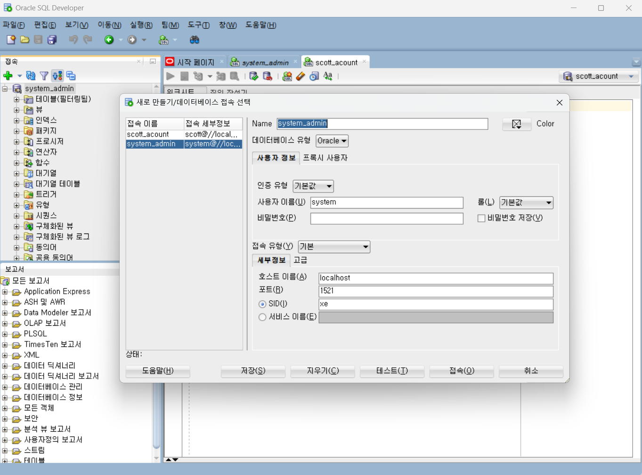Viewport: 642px width, 475px height.
Task: Click the green Back navigation arrow
Action: 109,40
